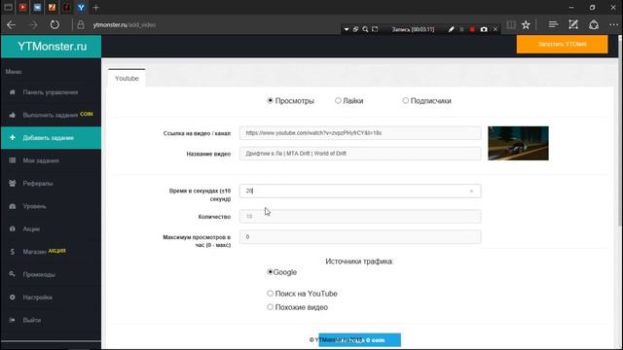Screen dimensions: 623x350
Task: Click the lock icon in address bar
Action: [81, 24]
